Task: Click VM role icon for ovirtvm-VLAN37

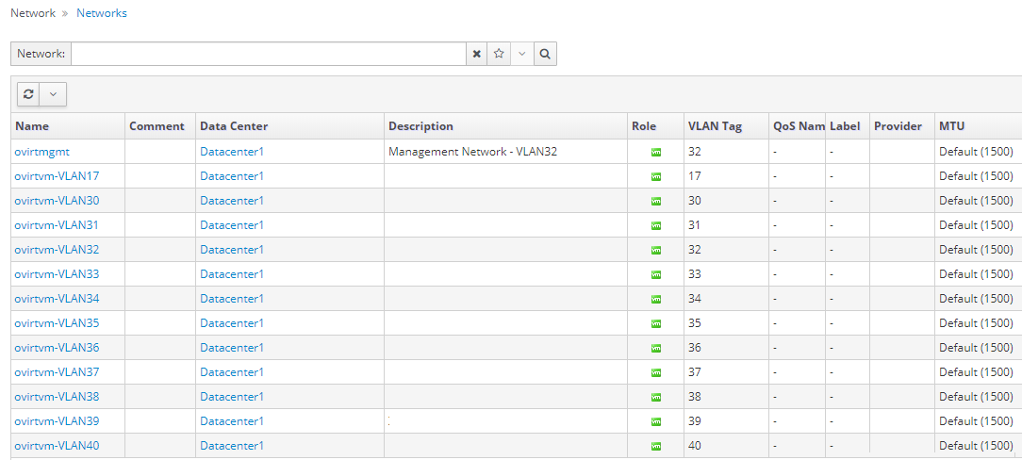Action: [655, 372]
